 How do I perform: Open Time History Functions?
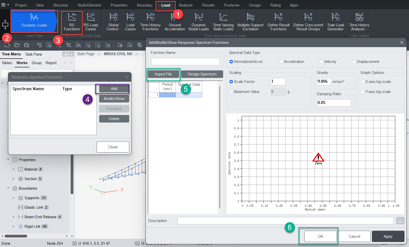(150, 22)
